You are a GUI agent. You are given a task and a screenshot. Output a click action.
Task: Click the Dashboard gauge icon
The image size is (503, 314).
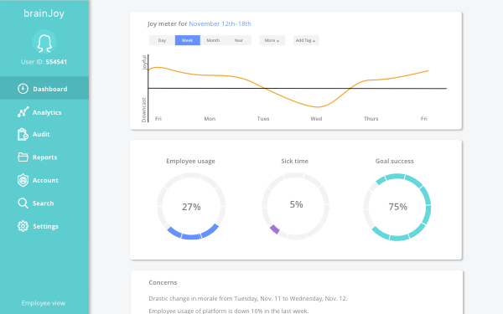tap(23, 89)
